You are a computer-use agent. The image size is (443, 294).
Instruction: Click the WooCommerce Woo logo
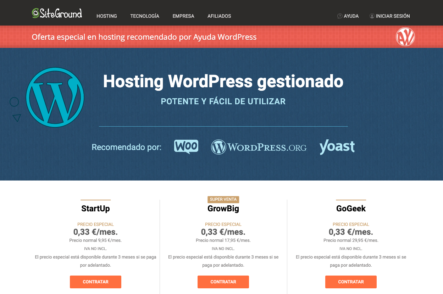(x=186, y=146)
